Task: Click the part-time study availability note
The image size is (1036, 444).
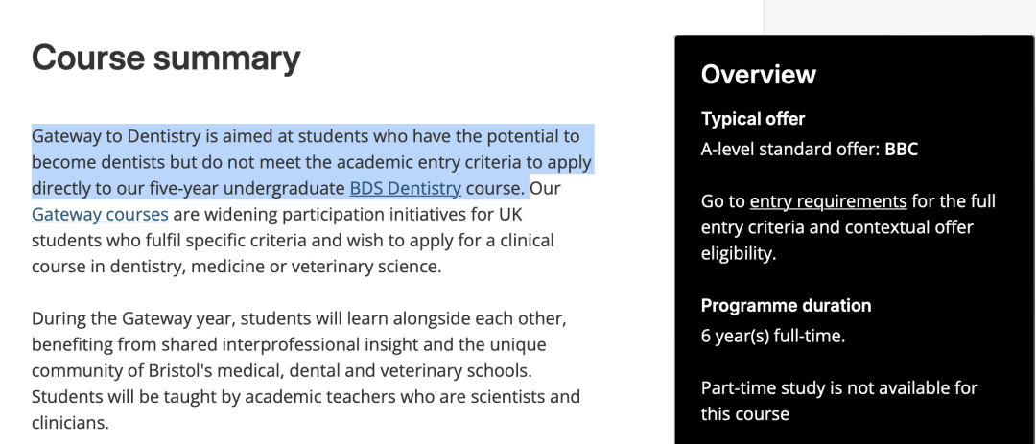Action: pyautogui.click(x=838, y=401)
